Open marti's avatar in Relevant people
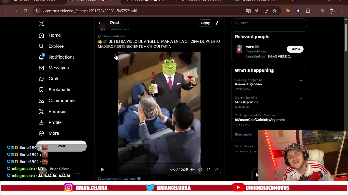This screenshot has width=348, height=195. tap(239, 49)
